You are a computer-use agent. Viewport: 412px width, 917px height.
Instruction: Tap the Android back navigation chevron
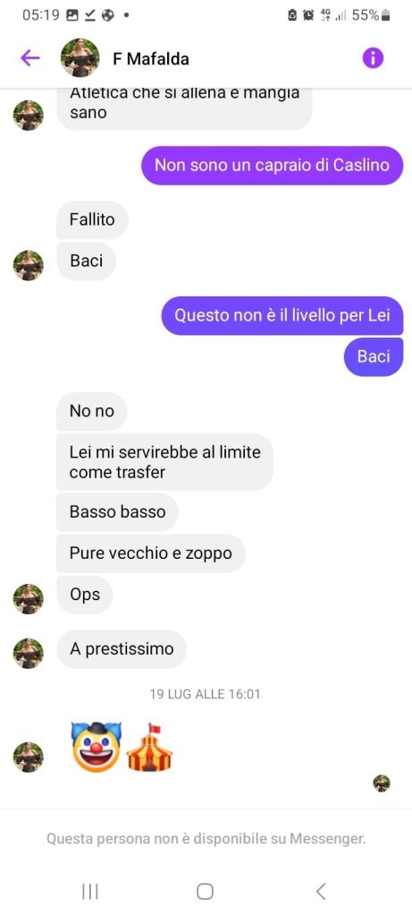click(x=320, y=891)
